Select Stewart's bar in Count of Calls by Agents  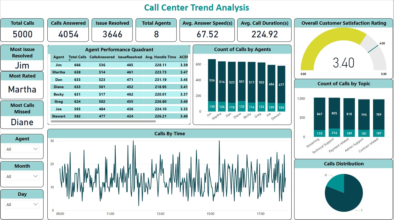coord(281,88)
